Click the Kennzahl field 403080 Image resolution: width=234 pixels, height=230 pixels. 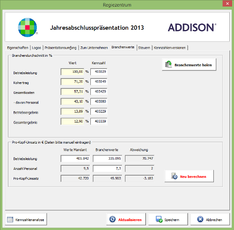[99, 101]
